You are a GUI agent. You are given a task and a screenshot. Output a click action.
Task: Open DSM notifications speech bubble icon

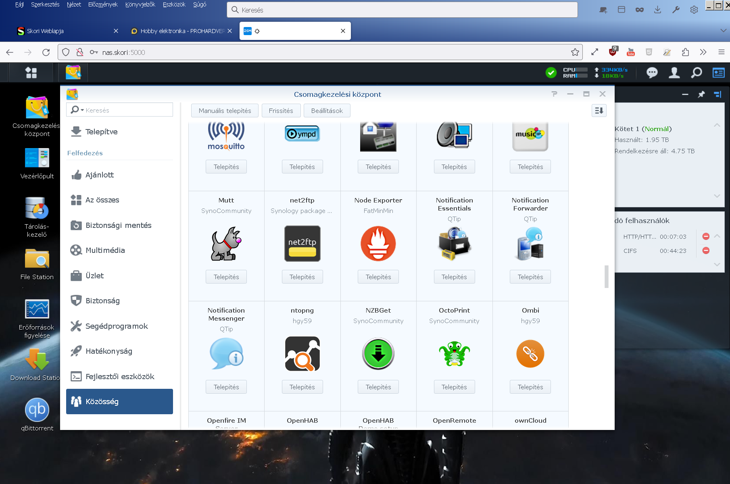652,73
